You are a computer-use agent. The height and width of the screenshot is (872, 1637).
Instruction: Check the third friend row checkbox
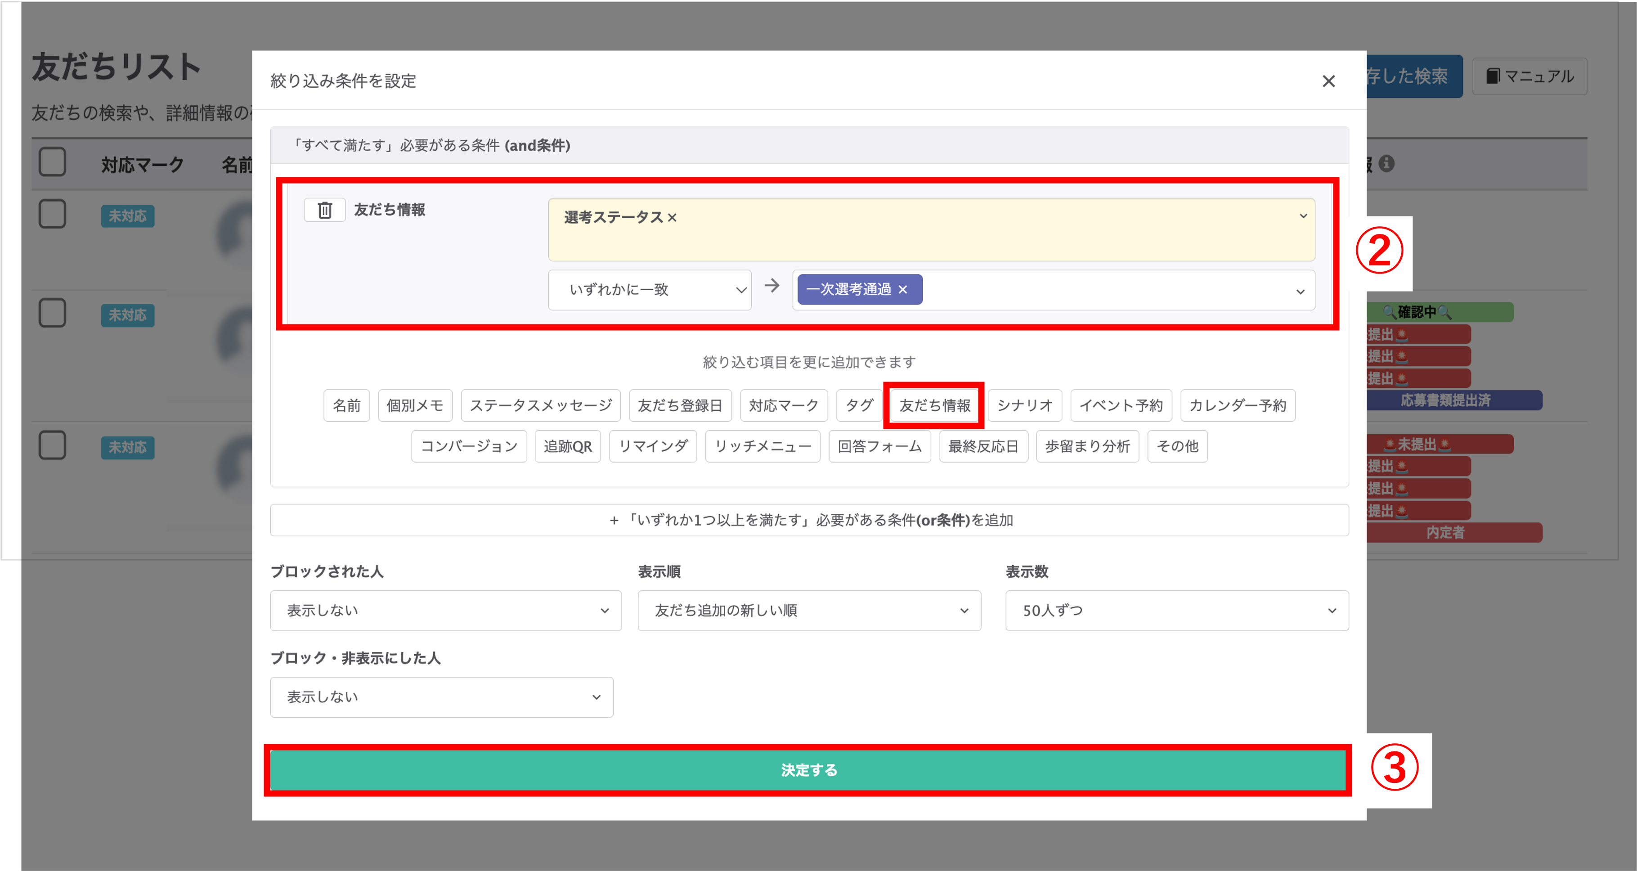pyautogui.click(x=52, y=445)
